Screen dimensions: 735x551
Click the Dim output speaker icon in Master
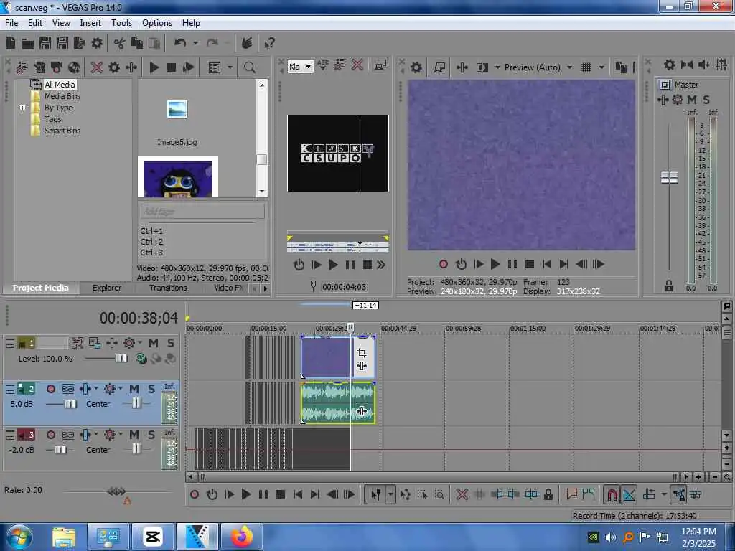(703, 65)
